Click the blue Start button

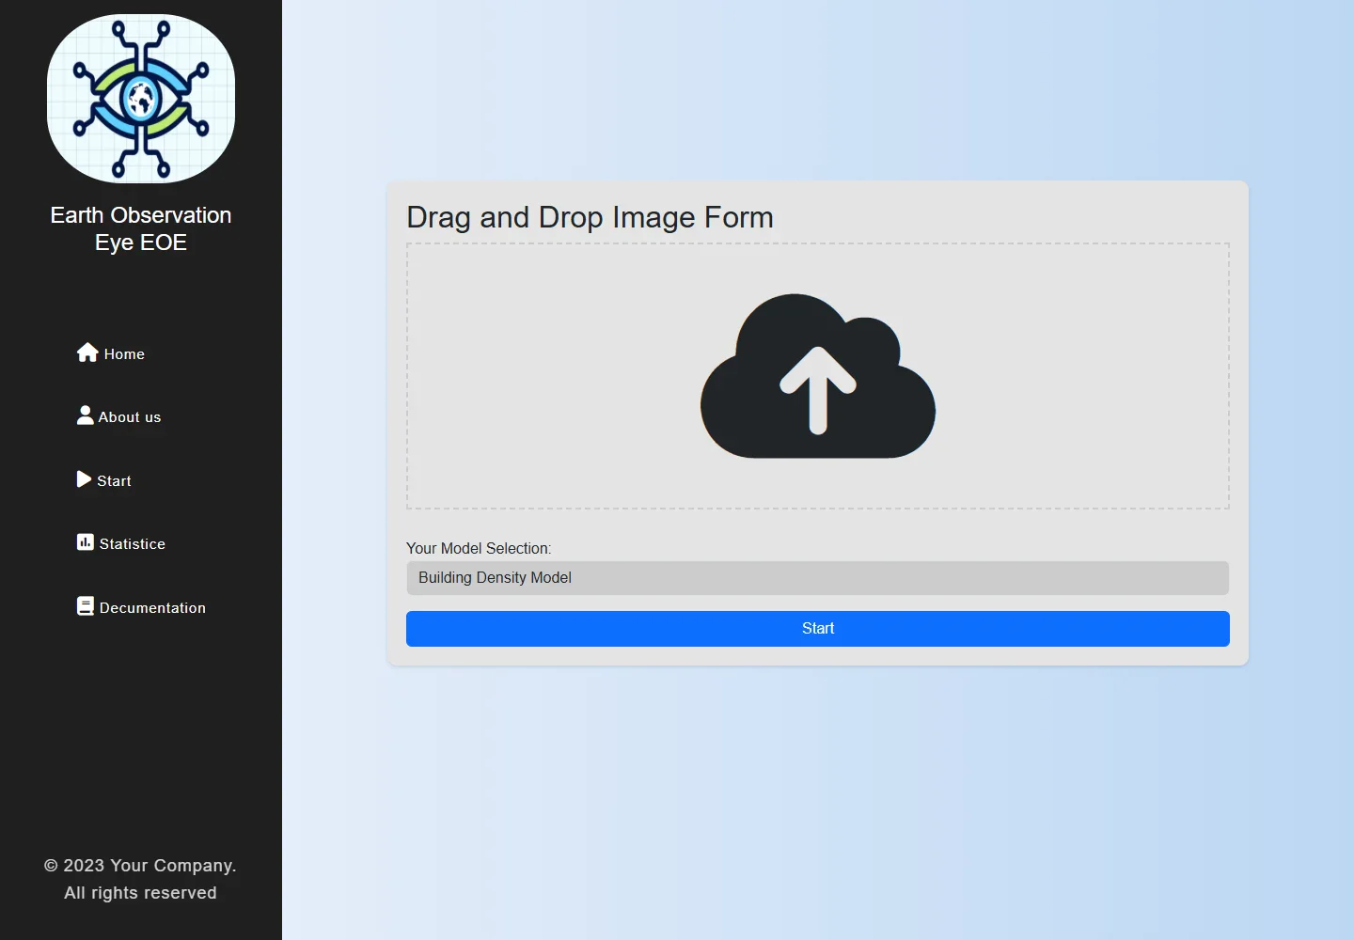pos(818,629)
